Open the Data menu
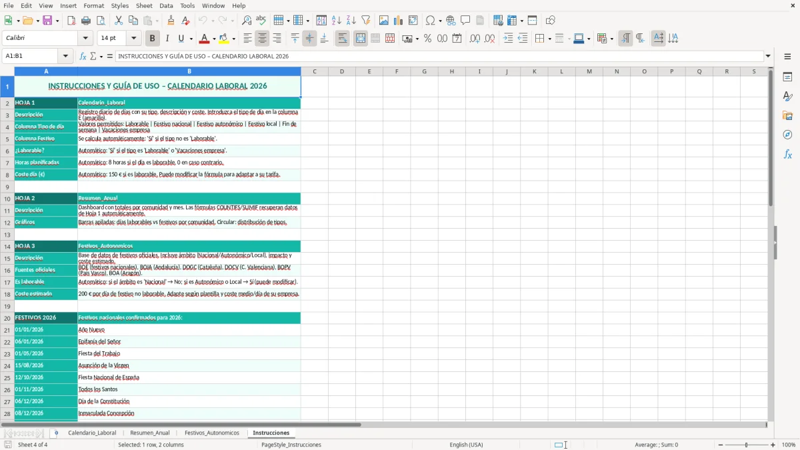The height and width of the screenshot is (450, 800). pyautogui.click(x=166, y=5)
